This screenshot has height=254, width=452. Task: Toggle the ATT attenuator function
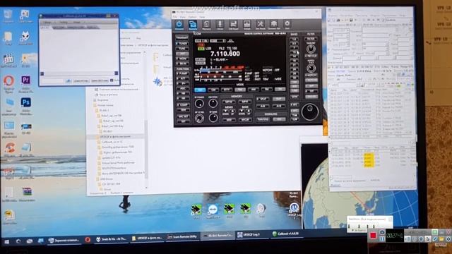point(182,78)
